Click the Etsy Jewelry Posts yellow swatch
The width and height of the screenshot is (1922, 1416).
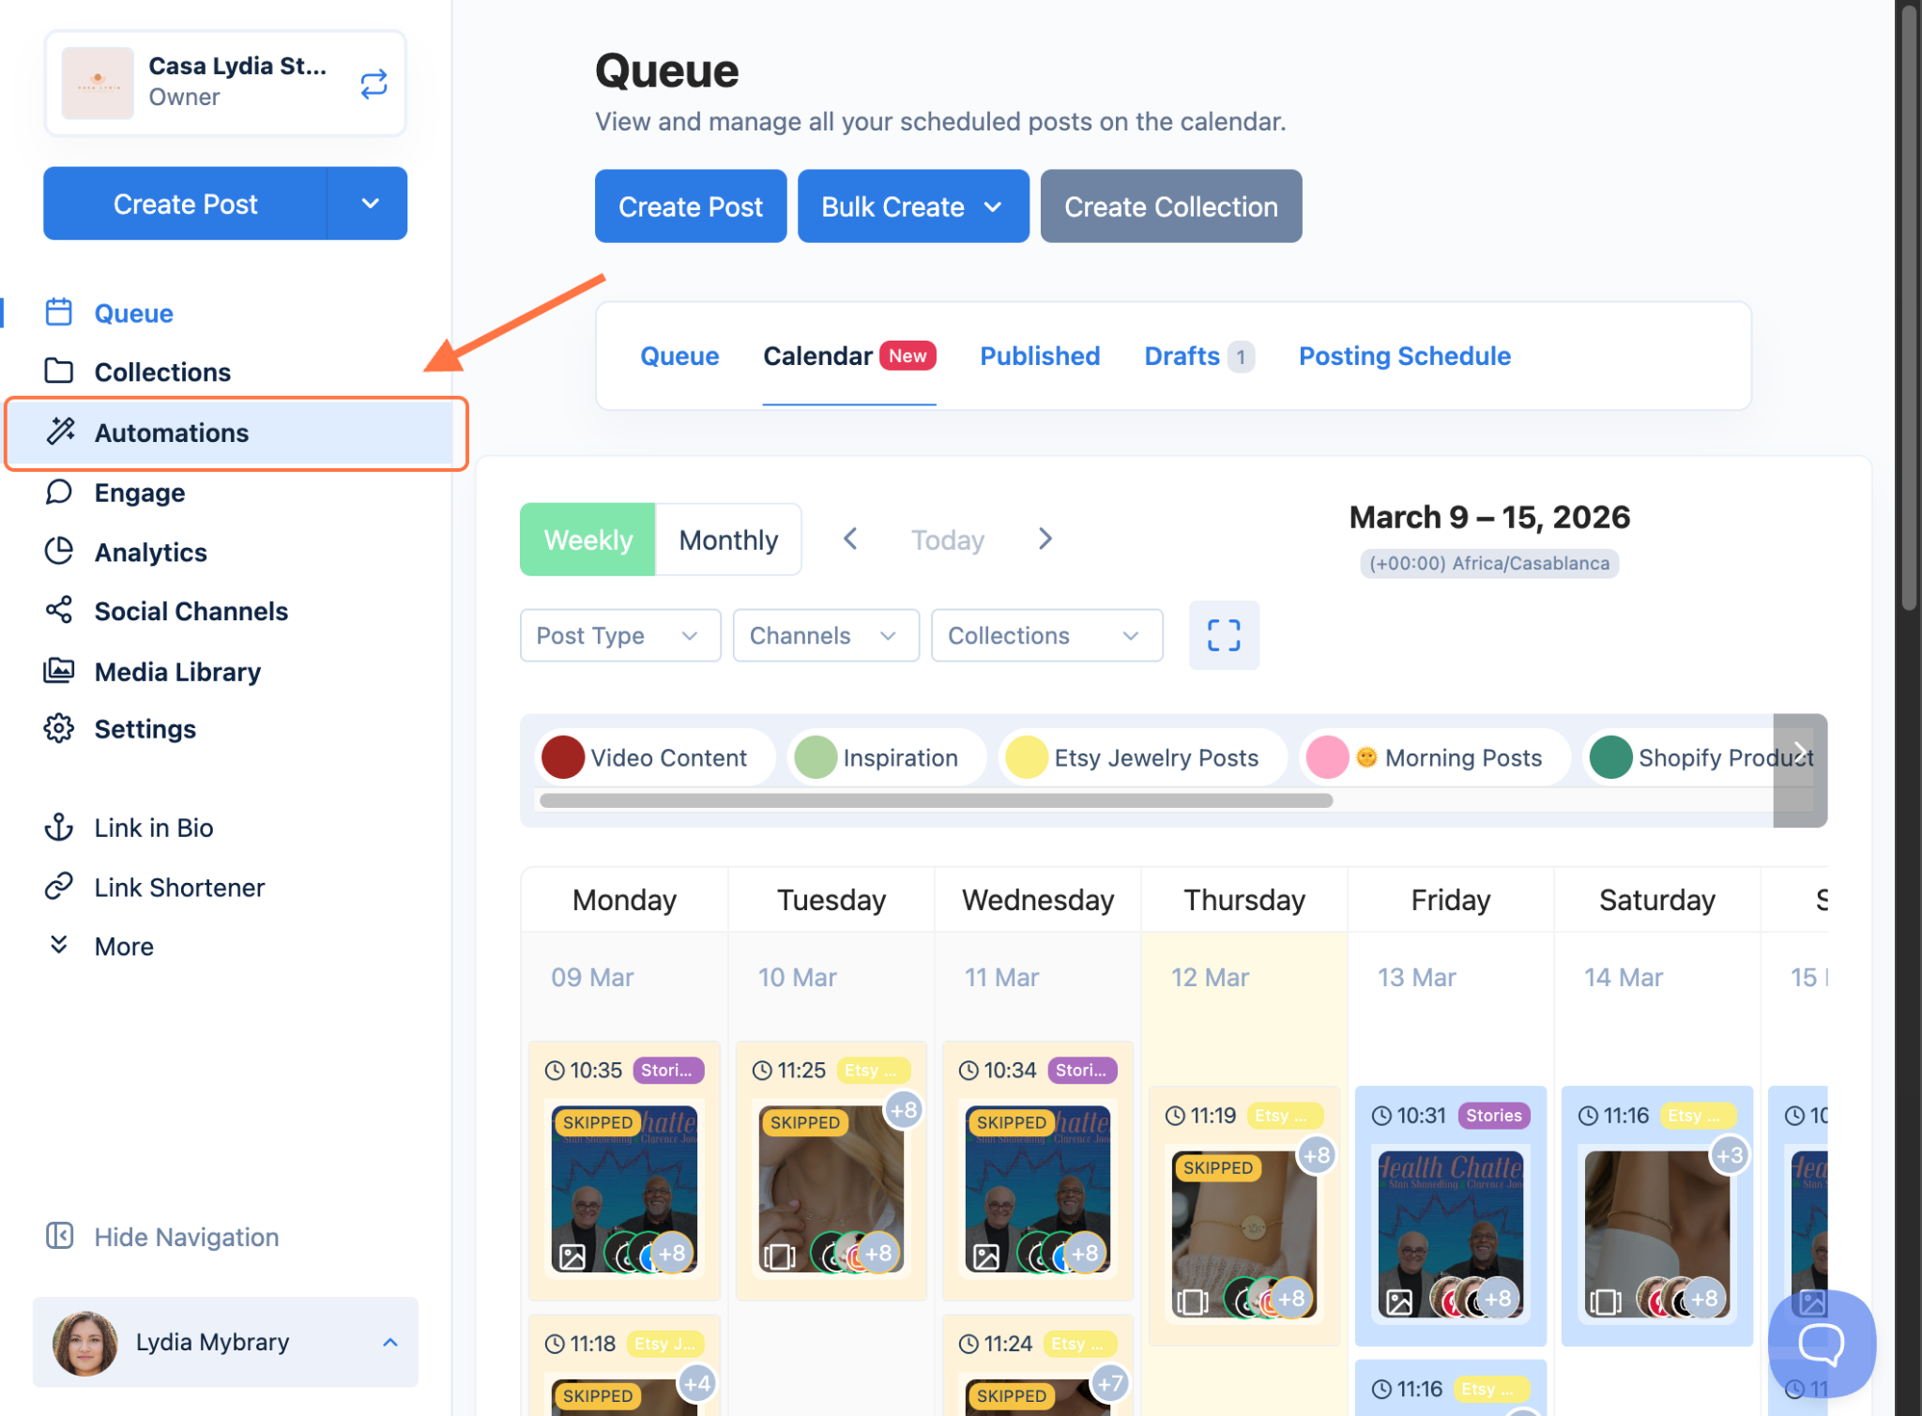(1027, 757)
